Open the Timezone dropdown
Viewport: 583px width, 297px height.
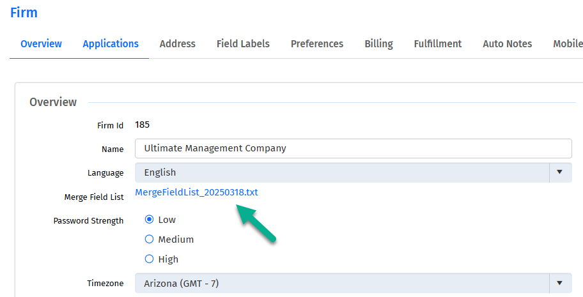[x=354, y=283]
